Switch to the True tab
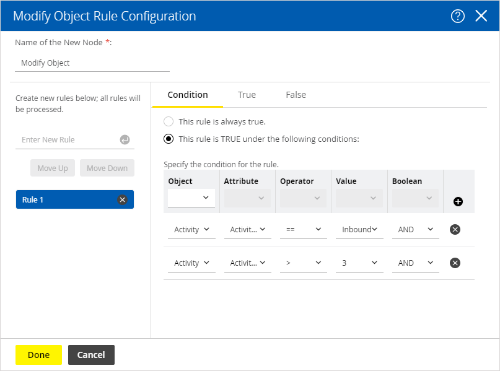 pyautogui.click(x=247, y=95)
